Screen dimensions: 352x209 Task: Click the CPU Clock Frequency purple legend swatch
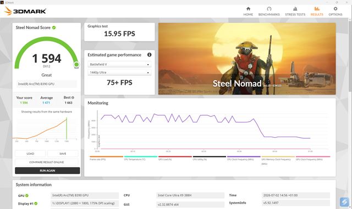(x=244, y=156)
